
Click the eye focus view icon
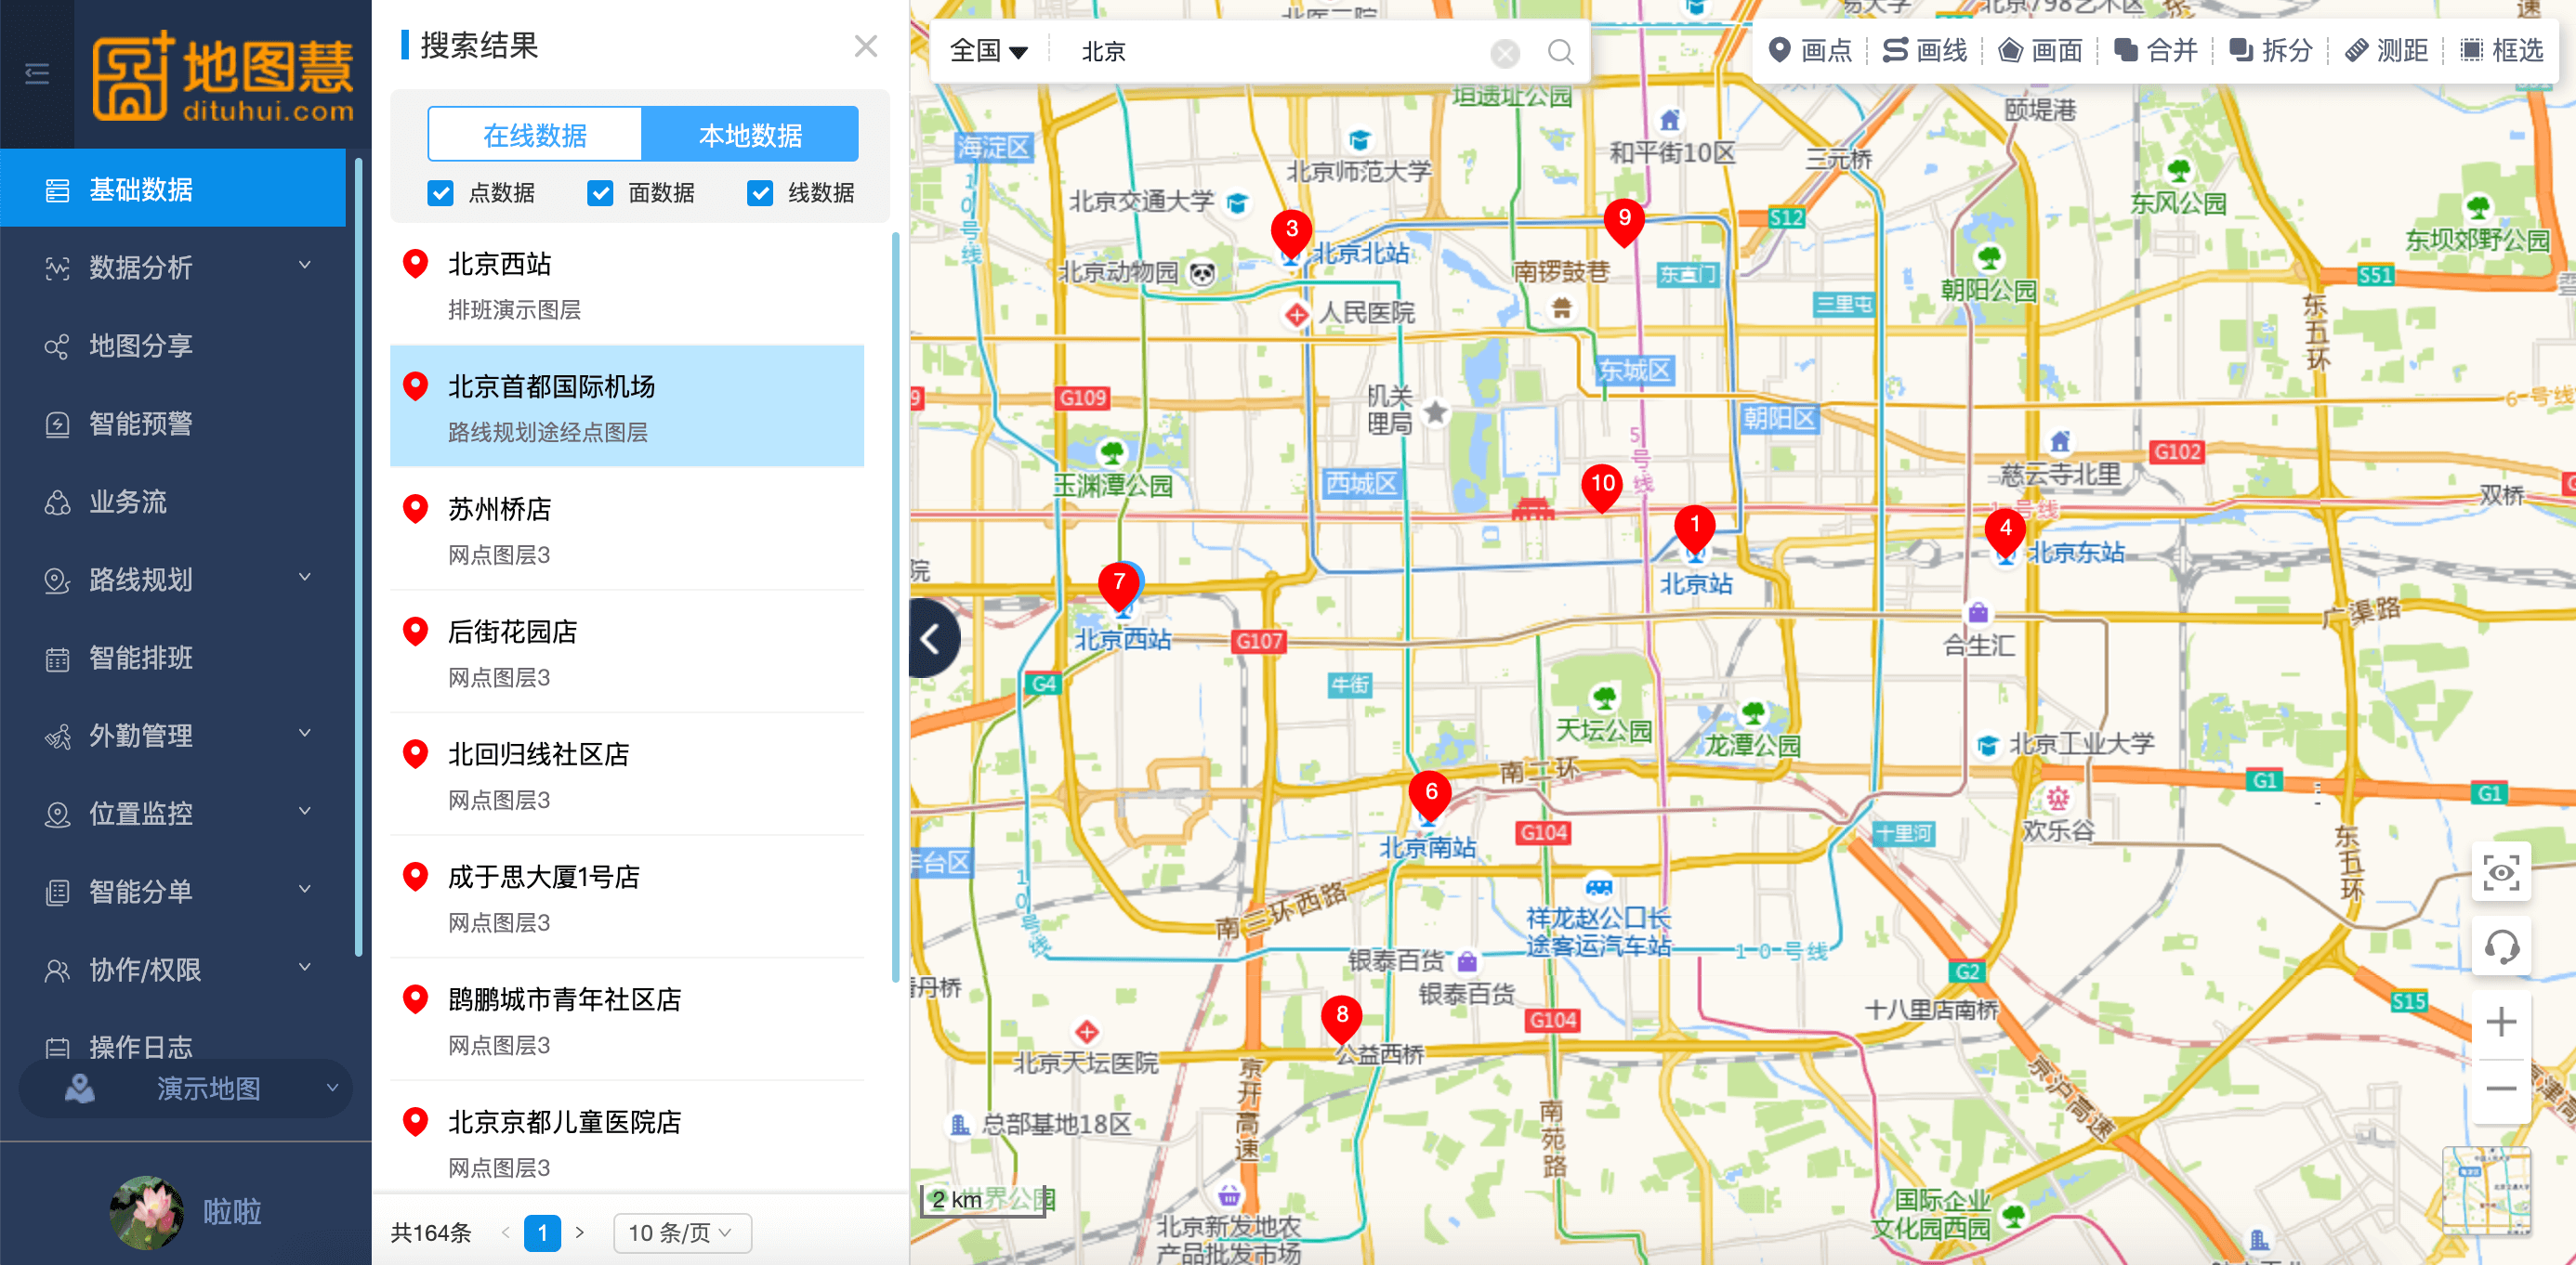[2501, 872]
